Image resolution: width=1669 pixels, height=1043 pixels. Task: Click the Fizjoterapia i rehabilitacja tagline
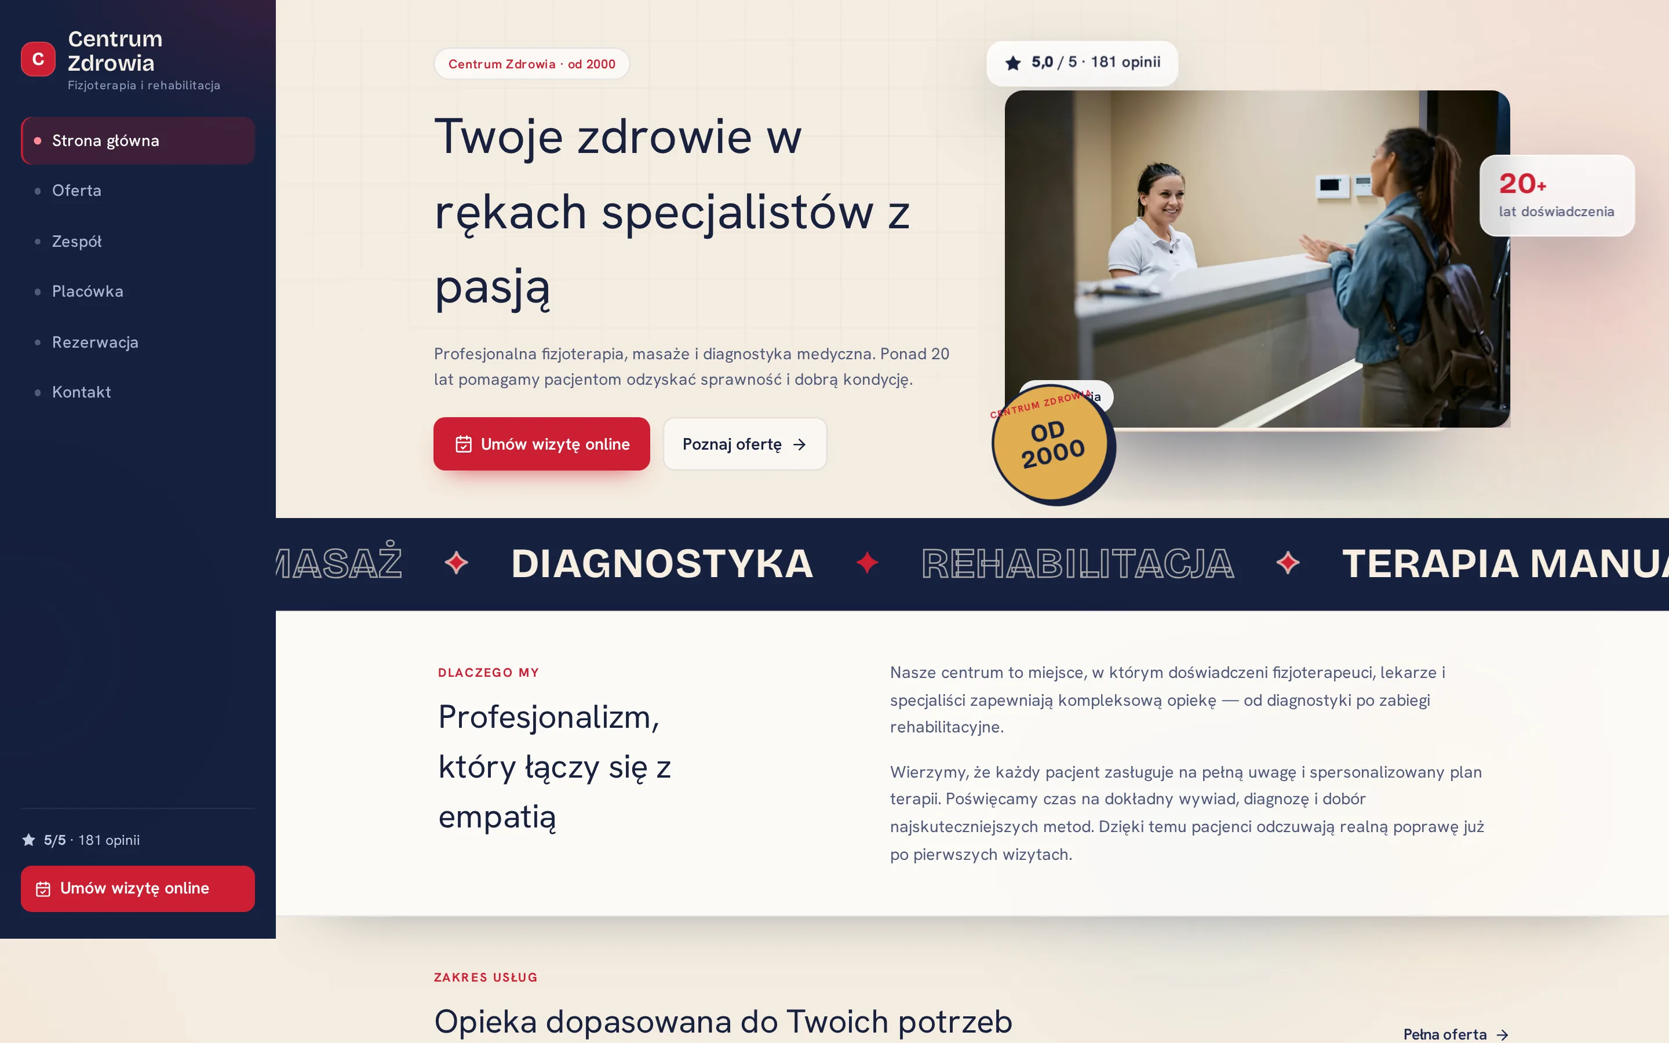[x=144, y=86]
